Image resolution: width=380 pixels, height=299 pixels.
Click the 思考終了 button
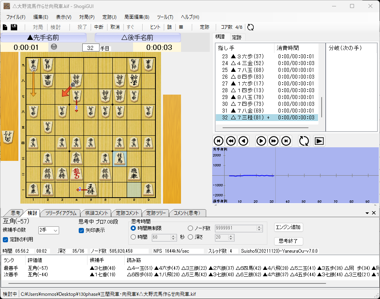pyautogui.click(x=288, y=241)
